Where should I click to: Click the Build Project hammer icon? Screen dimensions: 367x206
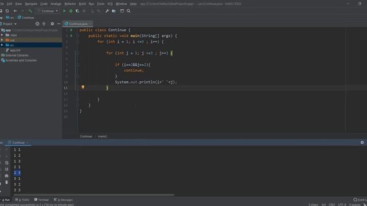[x=30, y=11]
